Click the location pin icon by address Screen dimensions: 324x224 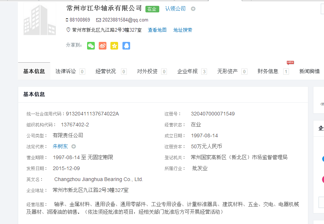68,30
